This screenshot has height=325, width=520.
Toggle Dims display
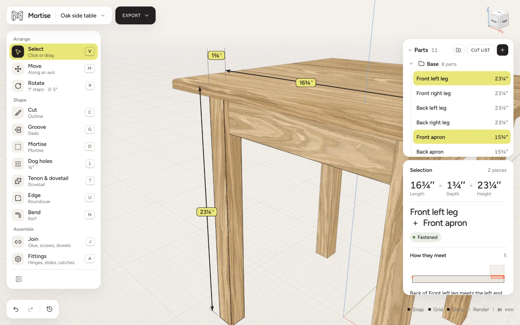coord(455,309)
